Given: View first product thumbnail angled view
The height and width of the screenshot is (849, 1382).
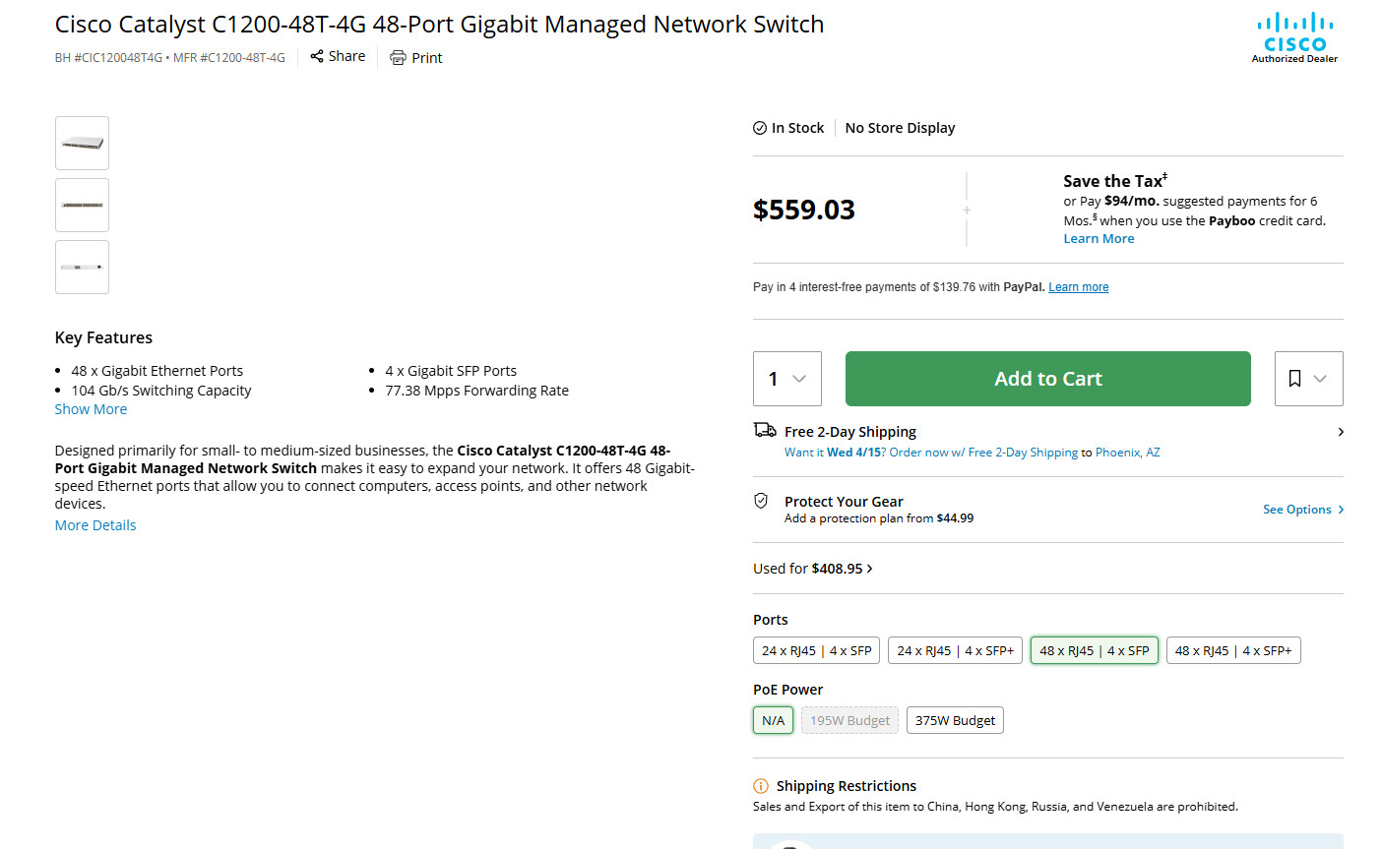Looking at the screenshot, I should (82, 143).
